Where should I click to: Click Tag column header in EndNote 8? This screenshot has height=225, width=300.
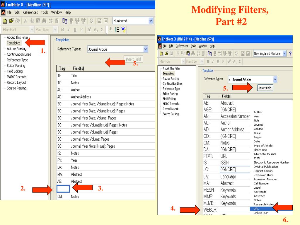[x=62, y=68]
